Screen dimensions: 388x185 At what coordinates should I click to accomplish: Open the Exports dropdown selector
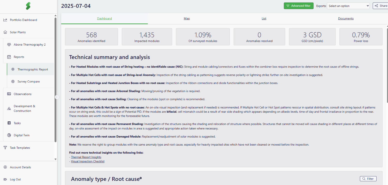tap(348, 6)
